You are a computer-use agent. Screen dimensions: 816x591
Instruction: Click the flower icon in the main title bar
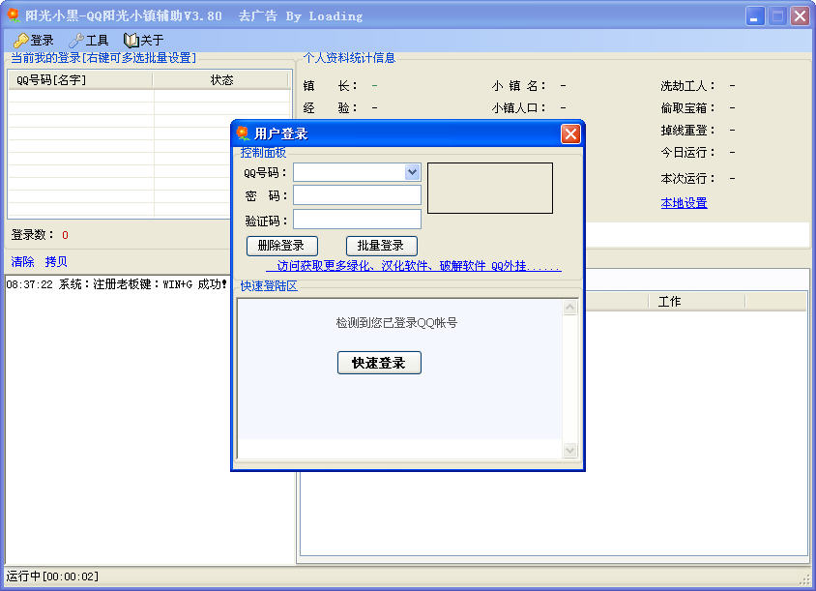(x=13, y=15)
